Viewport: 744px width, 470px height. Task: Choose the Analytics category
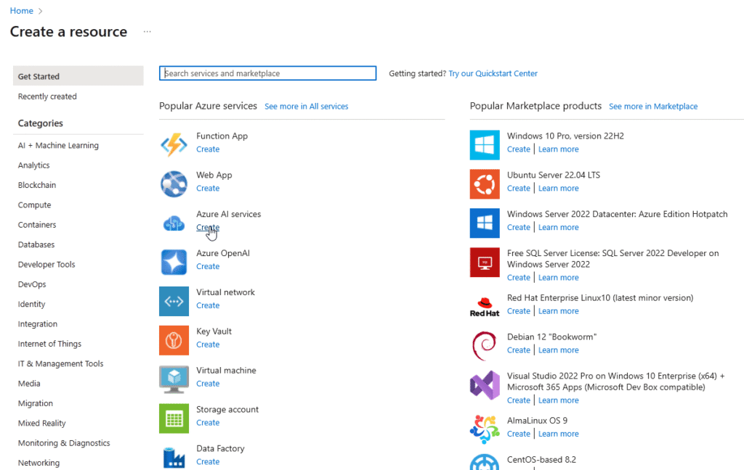pos(33,165)
